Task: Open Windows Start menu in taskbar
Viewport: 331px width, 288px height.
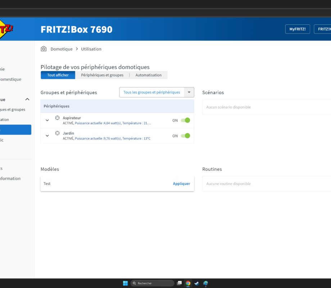Action: click(125, 283)
